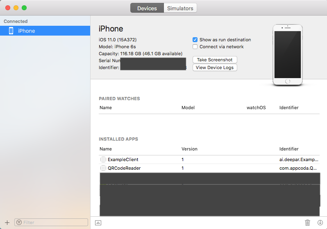Click the Capacity: 116.18 GB text

pyautogui.click(x=141, y=54)
